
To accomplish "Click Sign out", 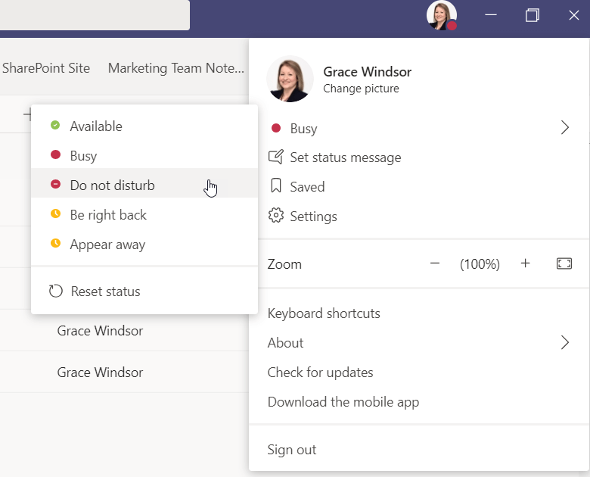I will pyautogui.click(x=292, y=450).
